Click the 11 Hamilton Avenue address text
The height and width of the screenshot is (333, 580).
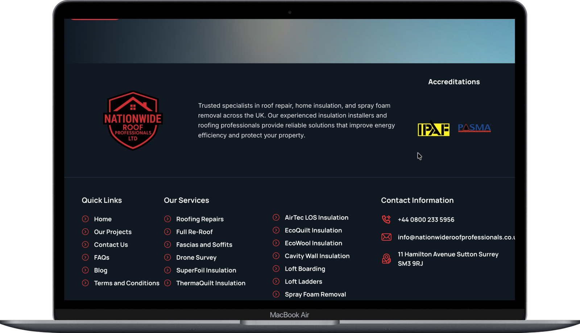coord(448,259)
